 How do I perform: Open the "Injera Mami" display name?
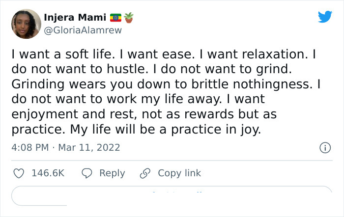click(75, 18)
